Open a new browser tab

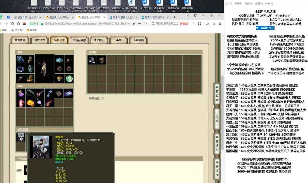pyautogui.click(x=174, y=17)
